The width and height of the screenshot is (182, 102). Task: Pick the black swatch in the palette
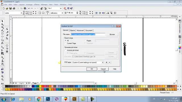pyautogui.click(x=7, y=86)
